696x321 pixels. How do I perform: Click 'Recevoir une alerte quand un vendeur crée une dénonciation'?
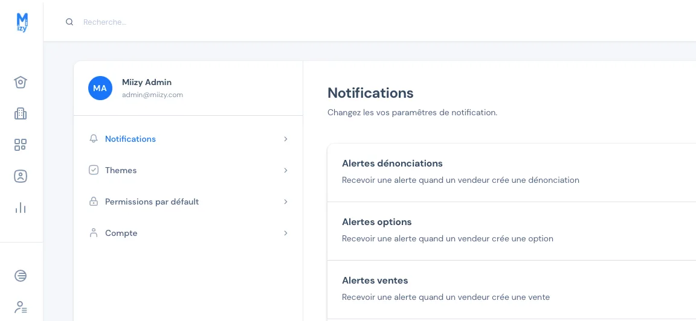(x=460, y=180)
